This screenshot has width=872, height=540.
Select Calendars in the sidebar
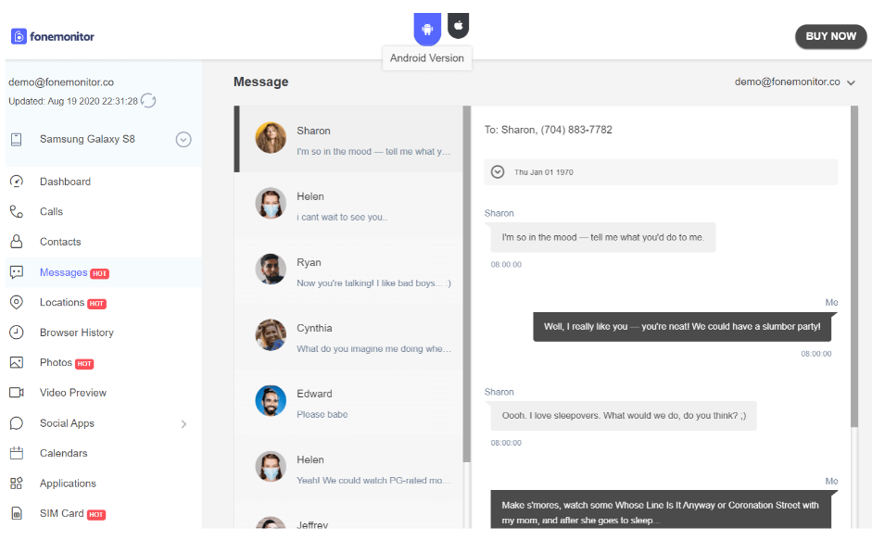(x=63, y=454)
